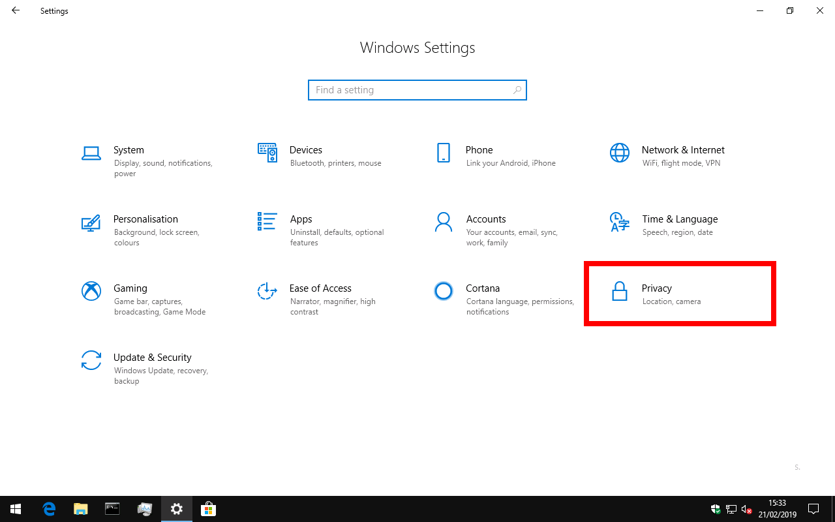Open Network & Internet globe icon
Screen dimensions: 835x522
(x=619, y=153)
